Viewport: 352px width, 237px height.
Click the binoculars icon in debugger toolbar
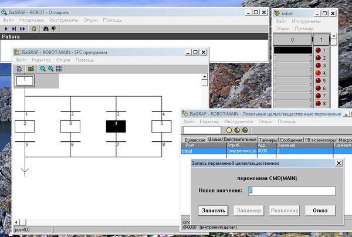45,28
